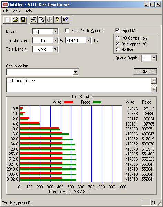
Task: Select the I/O Comparison radio button
Action: [x=118, y=38]
